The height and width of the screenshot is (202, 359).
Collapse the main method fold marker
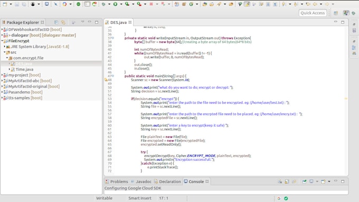coord(113,76)
